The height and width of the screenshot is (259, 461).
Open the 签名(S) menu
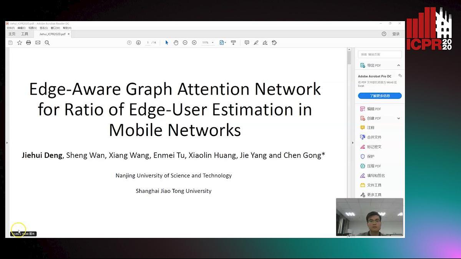tap(44, 28)
